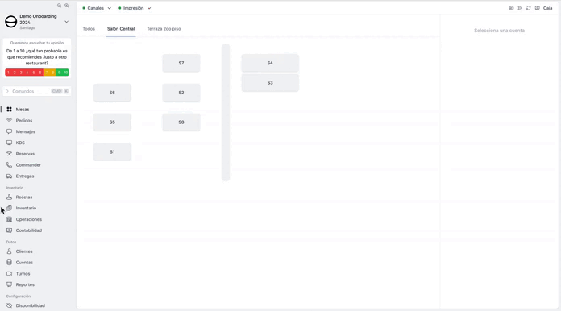Image resolution: width=561 pixels, height=311 pixels.
Task: Select table S3
Action: [x=270, y=83]
